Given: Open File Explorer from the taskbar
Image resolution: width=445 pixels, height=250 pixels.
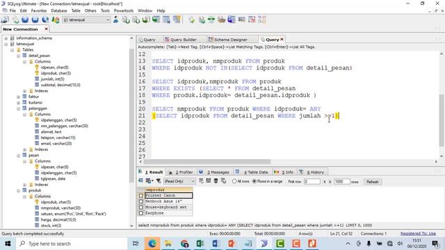Looking at the screenshot, I should point(168,244).
